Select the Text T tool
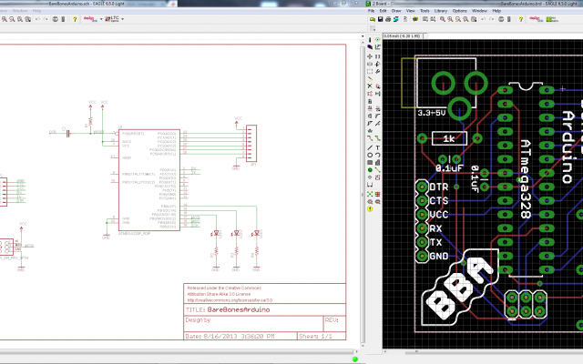The height and width of the screenshot is (364, 583). (378, 147)
